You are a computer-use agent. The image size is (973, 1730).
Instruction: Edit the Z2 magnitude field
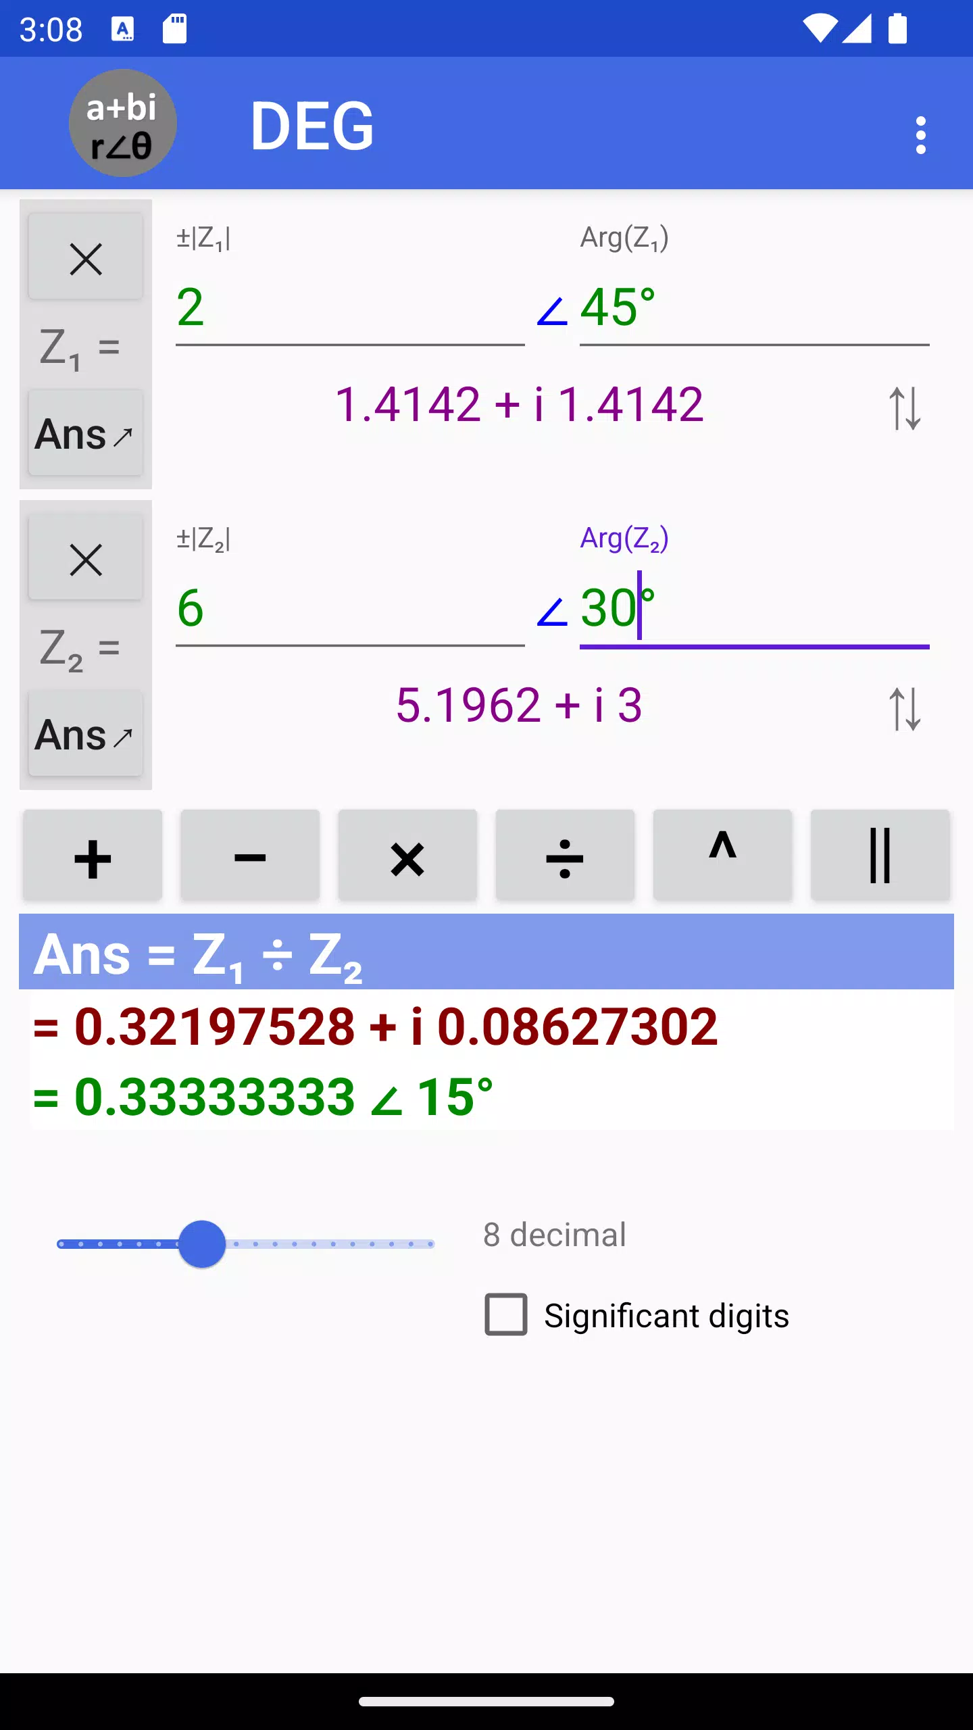[350, 609]
